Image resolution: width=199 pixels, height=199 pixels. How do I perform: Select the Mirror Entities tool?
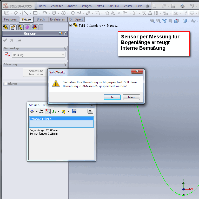[150, 13]
